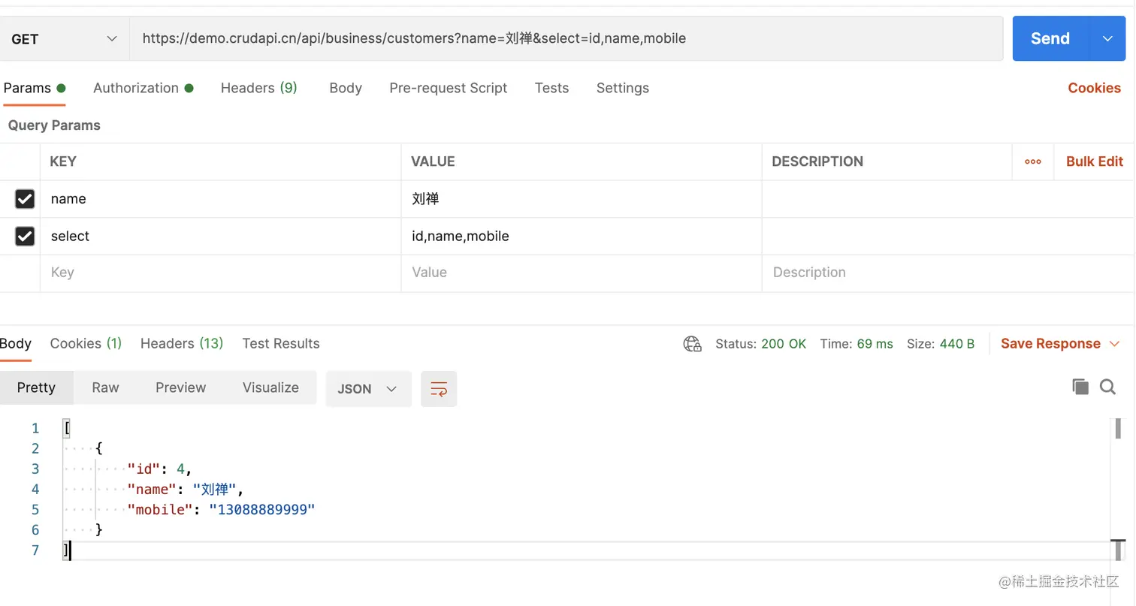Click the name key cell
The height and width of the screenshot is (606, 1136).
[221, 199]
